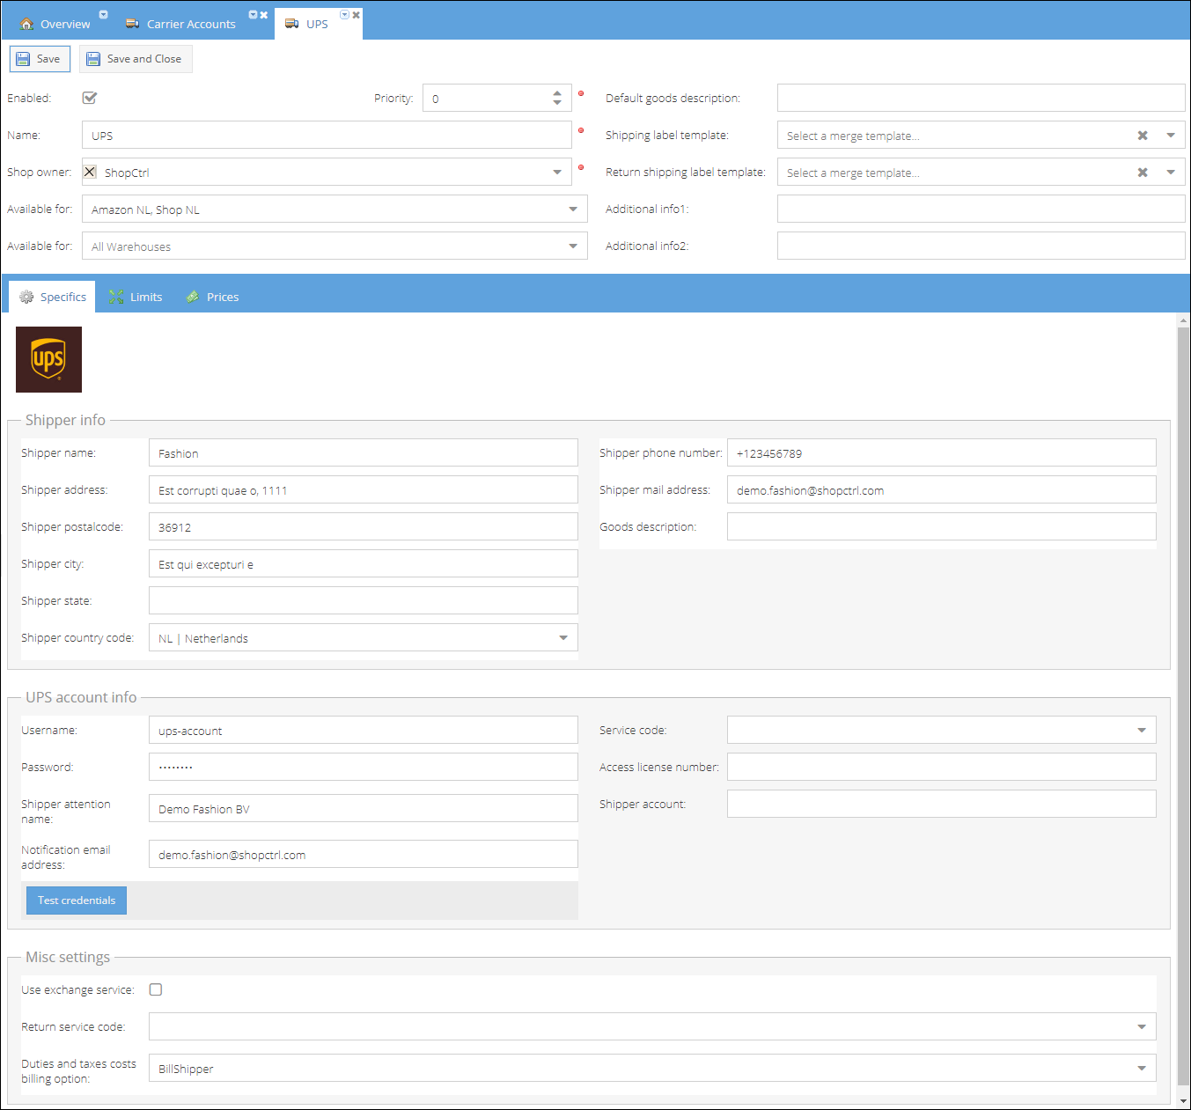Click the Additional info1 field
Screen dimensions: 1191x1110
pos(981,209)
